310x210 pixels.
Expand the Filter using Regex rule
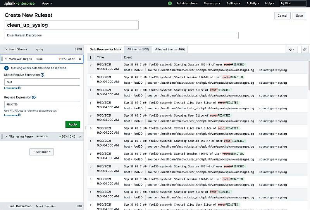pyautogui.click(x=6, y=136)
